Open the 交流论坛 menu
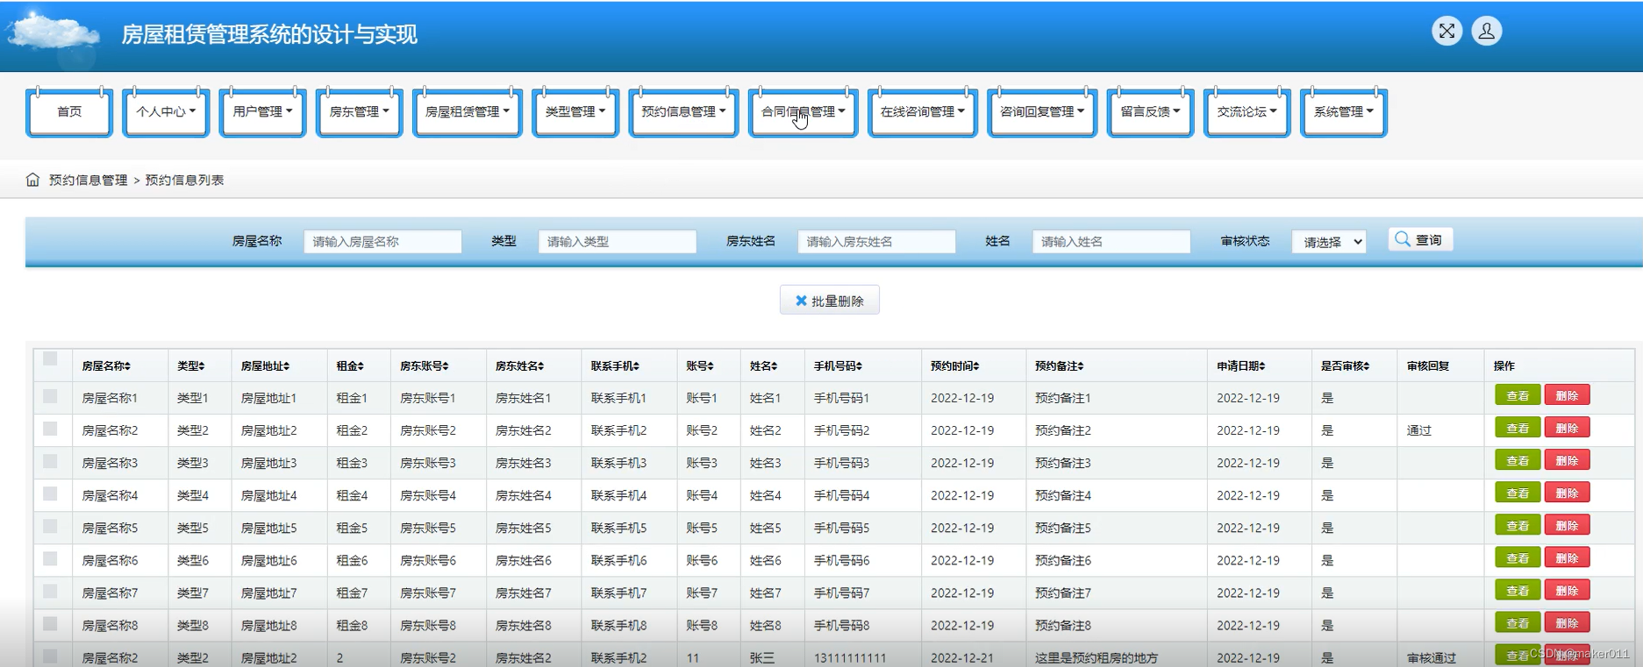The height and width of the screenshot is (667, 1643). pyautogui.click(x=1247, y=112)
